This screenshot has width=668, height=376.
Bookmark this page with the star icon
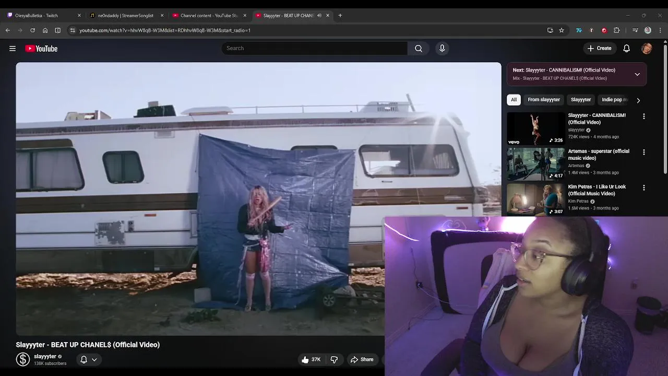[x=562, y=30]
